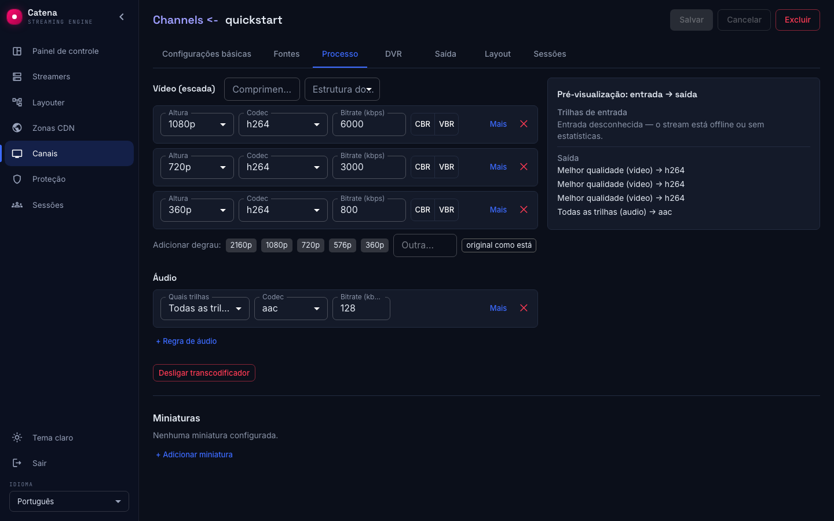Click the Bitrate field showing 800
This screenshot has width=834, height=521.
coord(369,210)
